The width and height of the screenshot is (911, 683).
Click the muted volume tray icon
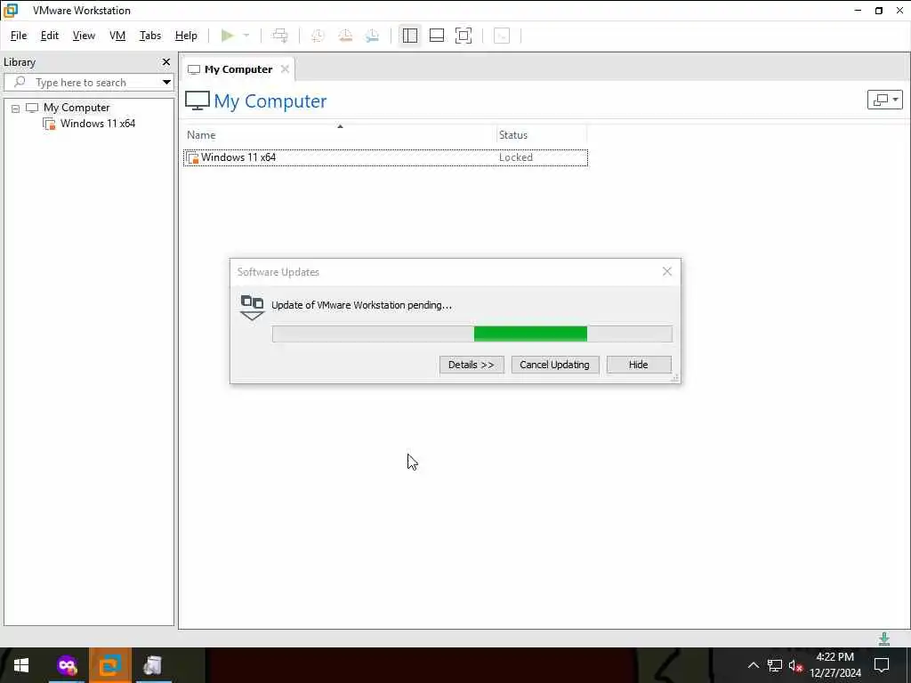click(x=795, y=665)
